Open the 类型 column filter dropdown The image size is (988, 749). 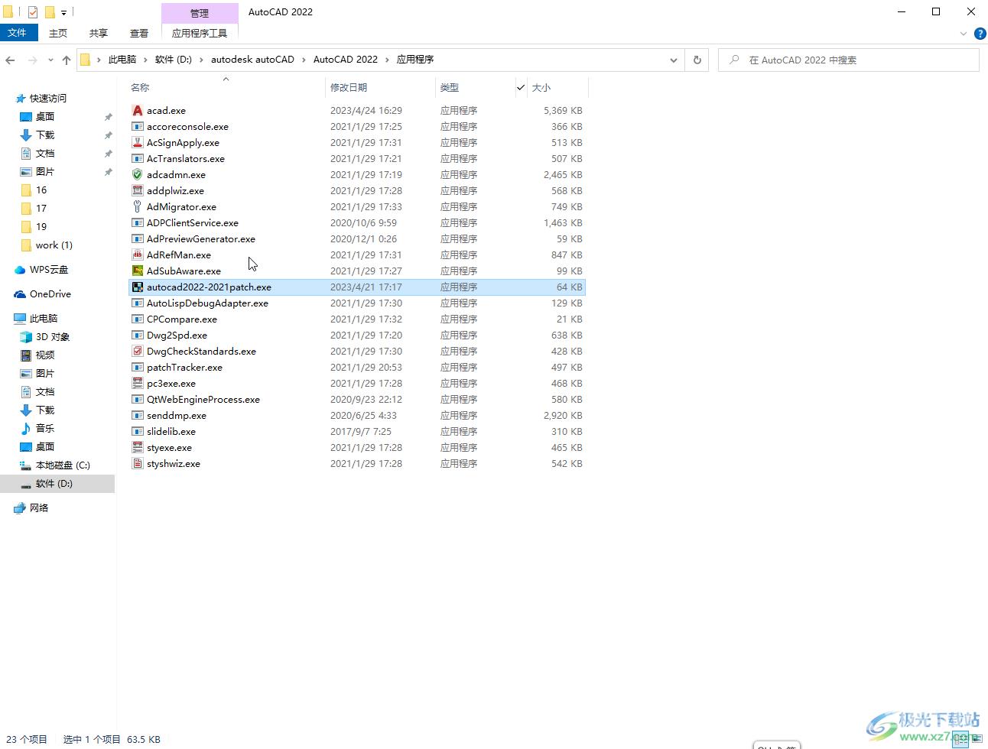point(521,88)
